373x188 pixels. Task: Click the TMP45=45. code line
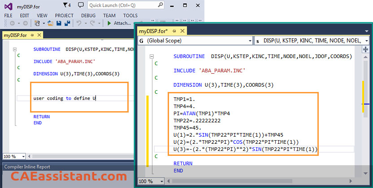coord(187,128)
